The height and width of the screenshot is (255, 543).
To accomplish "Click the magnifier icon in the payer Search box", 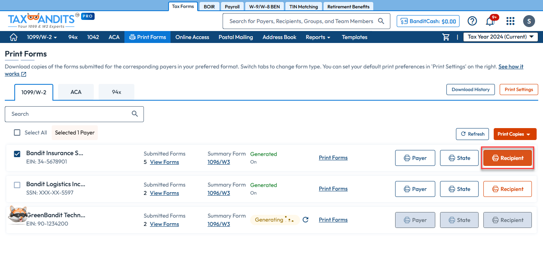I will point(135,114).
